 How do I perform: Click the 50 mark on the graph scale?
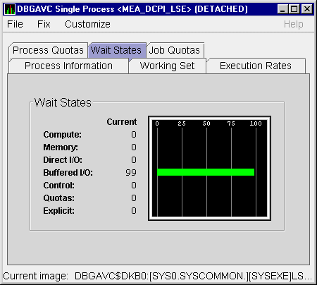tap(206, 123)
